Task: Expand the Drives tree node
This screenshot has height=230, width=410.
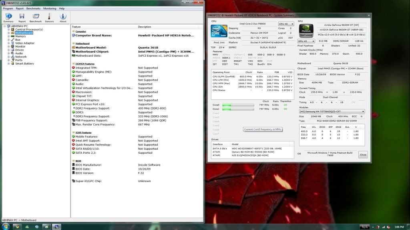Action: 9,50
